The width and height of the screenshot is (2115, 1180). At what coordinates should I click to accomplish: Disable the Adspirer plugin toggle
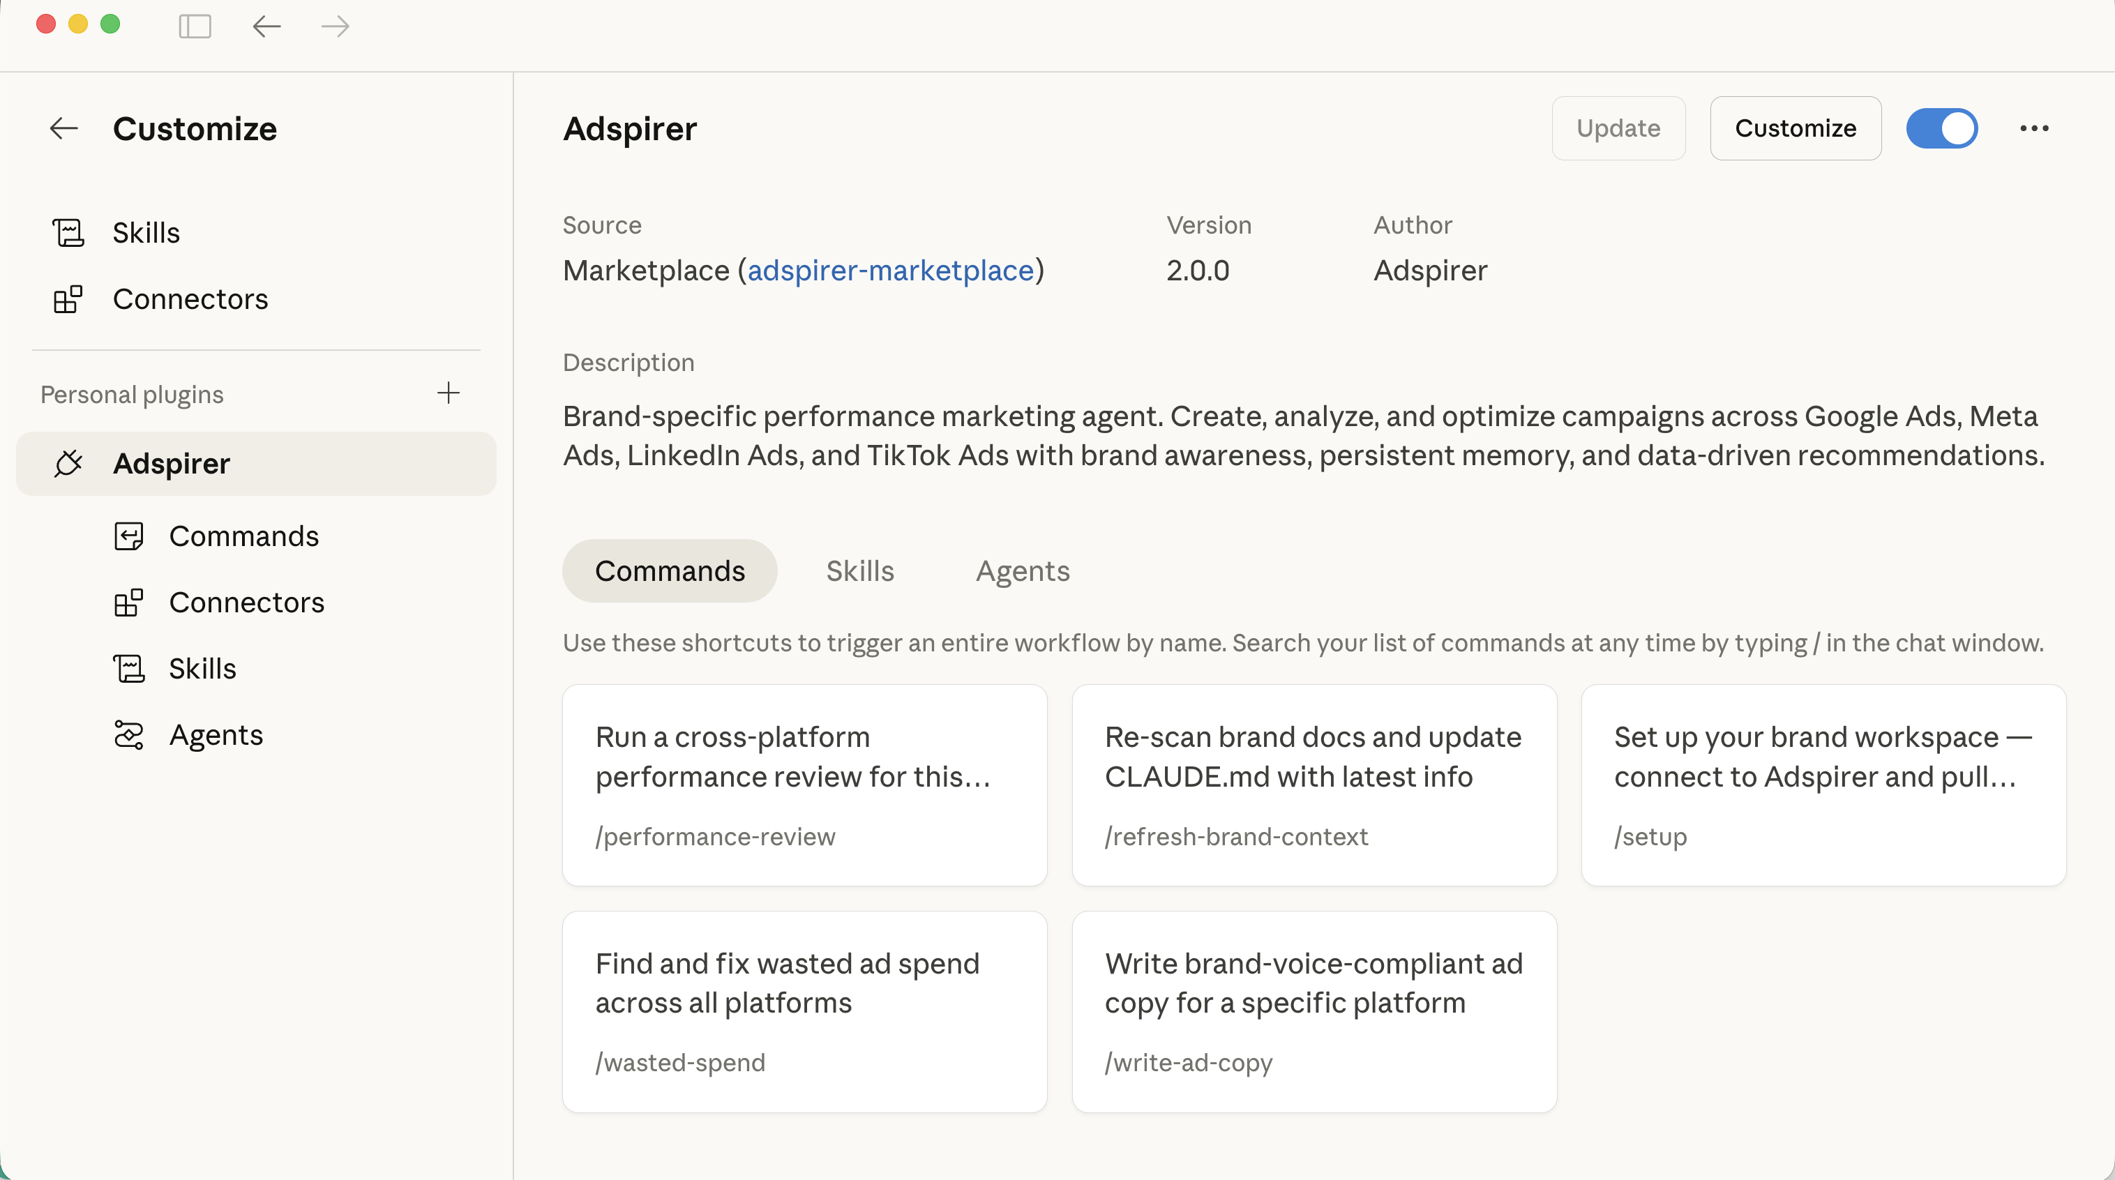[x=1943, y=128]
